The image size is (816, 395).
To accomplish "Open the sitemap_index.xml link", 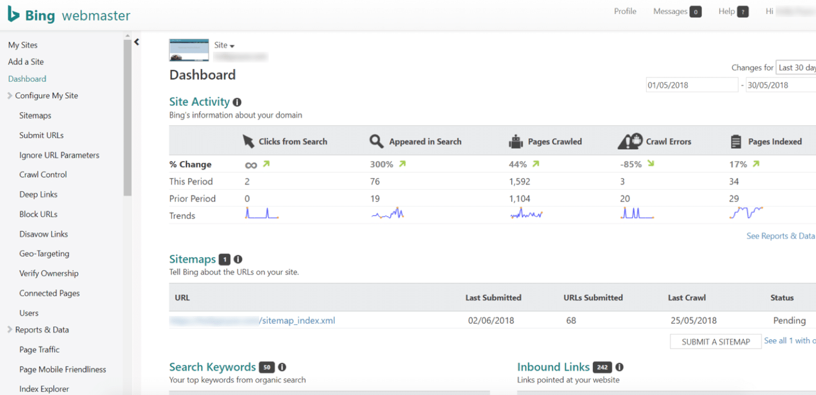I will (x=252, y=320).
